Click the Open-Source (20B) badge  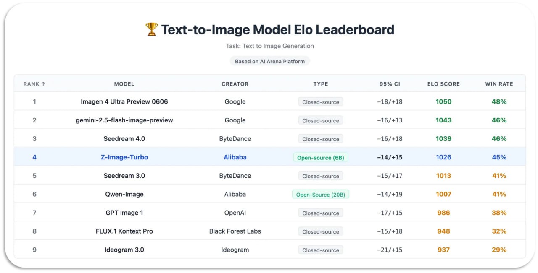pyautogui.click(x=321, y=195)
